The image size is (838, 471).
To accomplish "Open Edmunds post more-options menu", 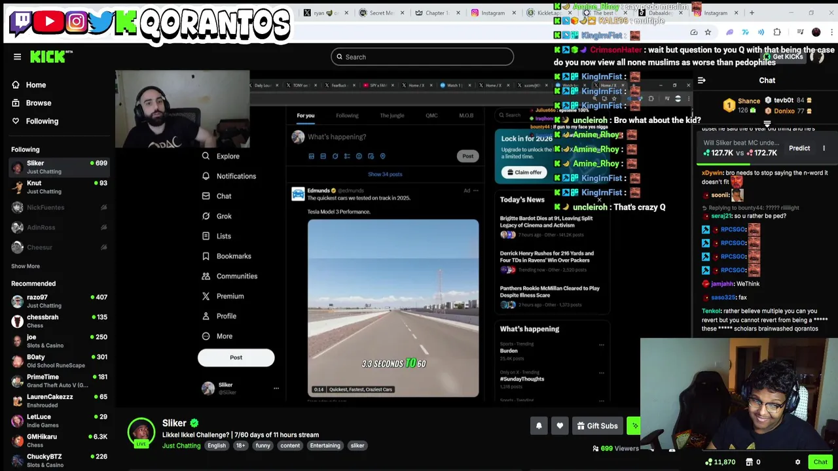I will pyautogui.click(x=476, y=191).
